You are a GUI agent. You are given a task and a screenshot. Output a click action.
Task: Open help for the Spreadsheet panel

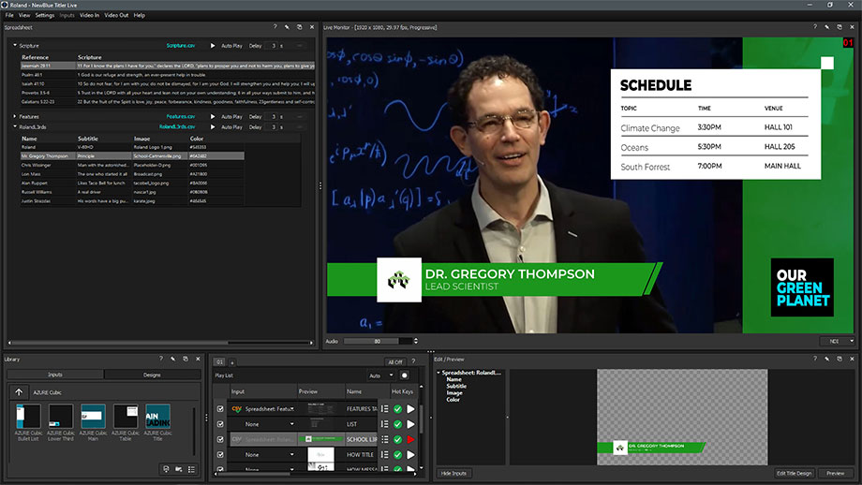275,27
